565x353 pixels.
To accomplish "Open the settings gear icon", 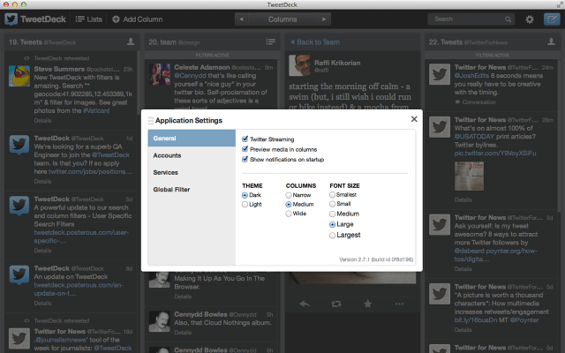I will tap(530, 19).
